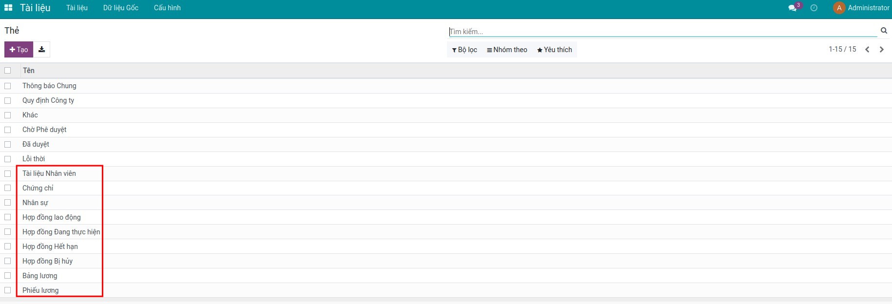Image resolution: width=892 pixels, height=304 pixels.
Task: Click the search magnifier icon
Action: coord(884,31)
